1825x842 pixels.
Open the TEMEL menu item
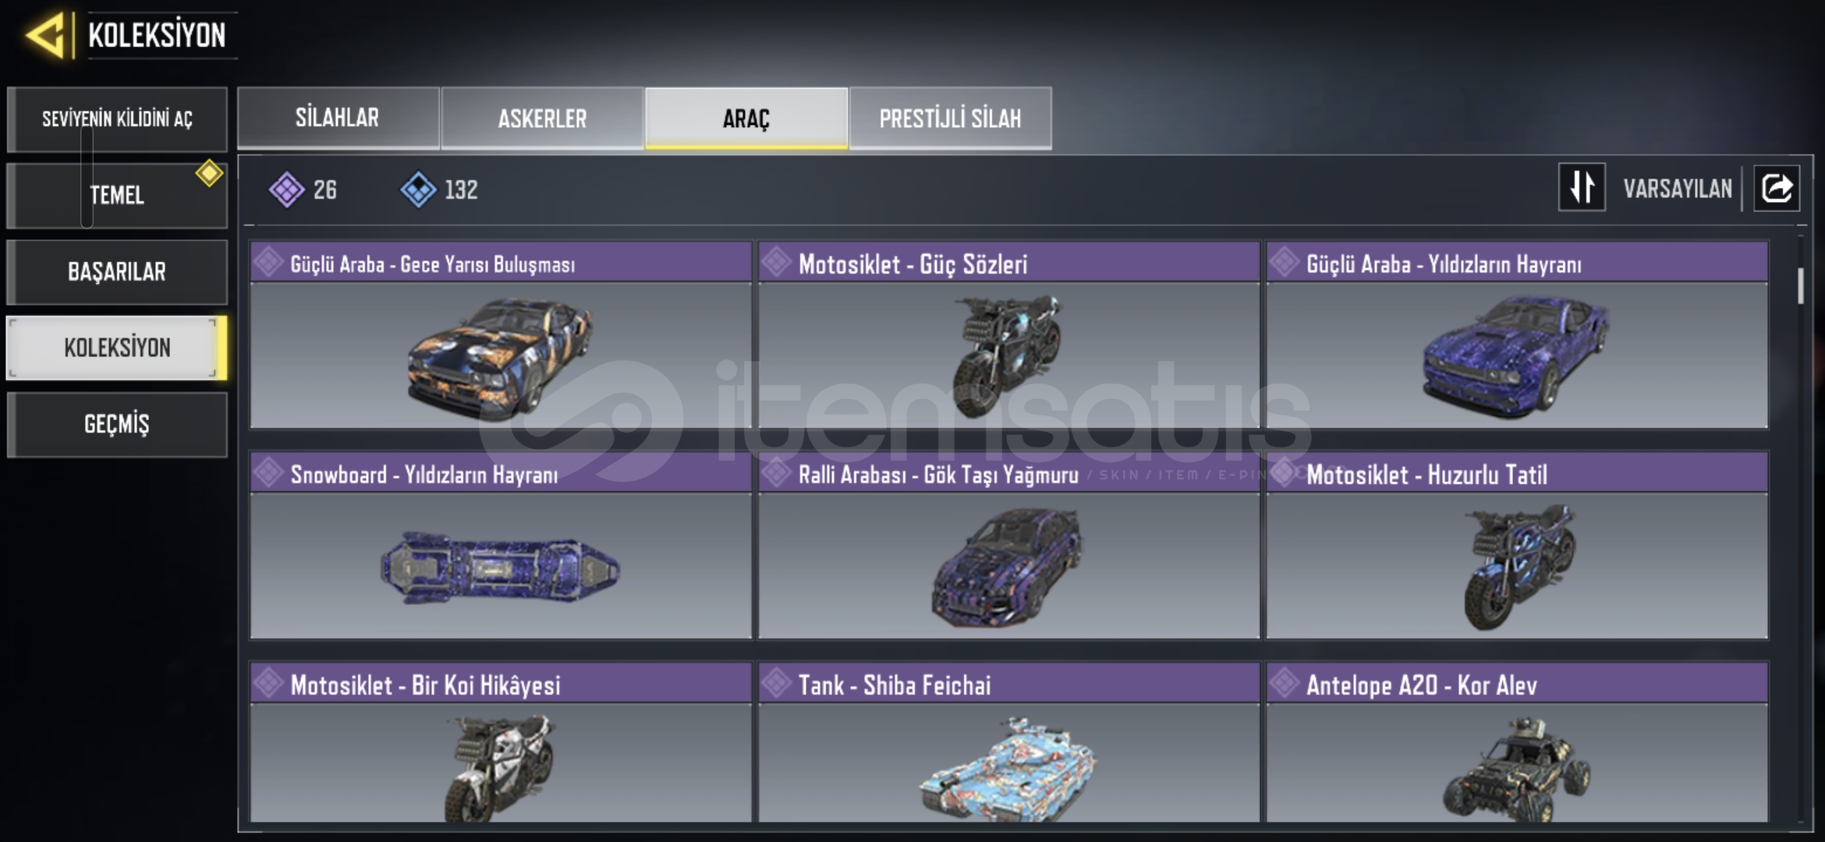pos(117,195)
